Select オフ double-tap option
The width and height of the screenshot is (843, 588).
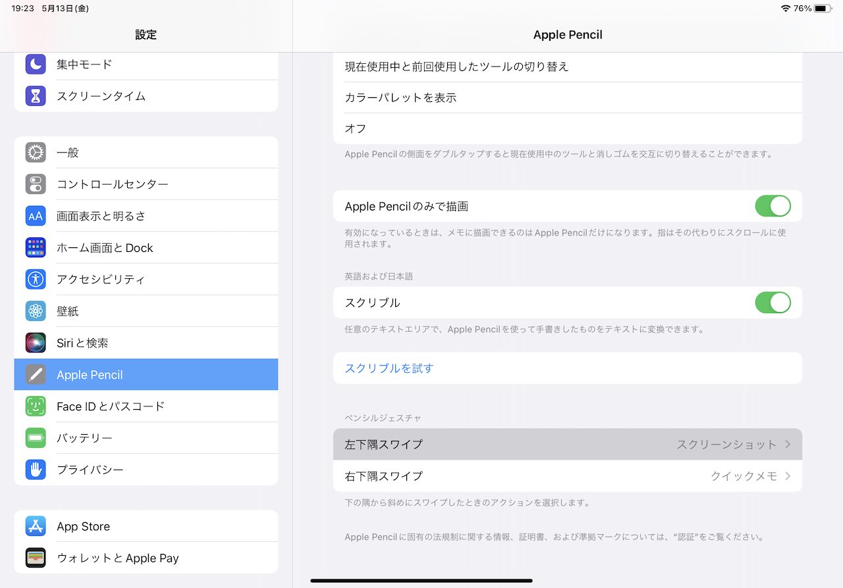pos(568,128)
